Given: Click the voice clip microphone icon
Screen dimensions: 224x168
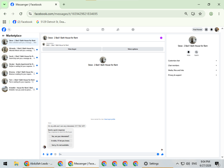Looking at the screenshot, I should click(x=43, y=154).
